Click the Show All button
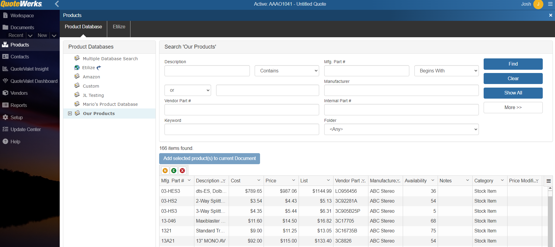This screenshot has width=555, height=247. [x=513, y=93]
